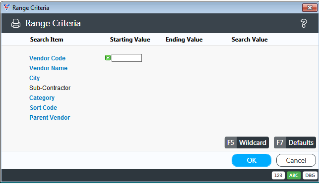The height and width of the screenshot is (184, 319).
Task: Select the Vendor Code search item
Action: pos(48,58)
